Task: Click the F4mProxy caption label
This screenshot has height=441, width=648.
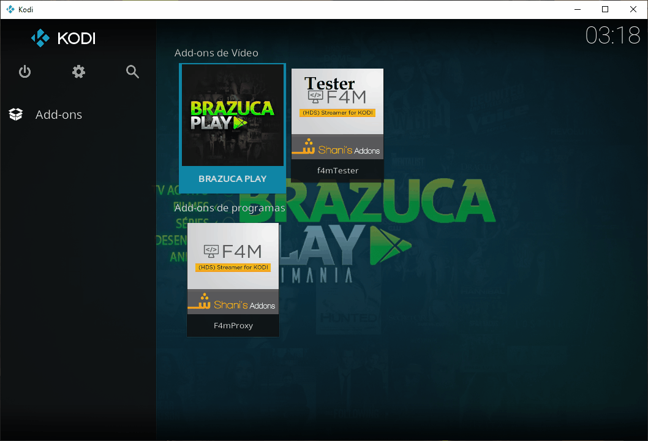Action: click(233, 326)
